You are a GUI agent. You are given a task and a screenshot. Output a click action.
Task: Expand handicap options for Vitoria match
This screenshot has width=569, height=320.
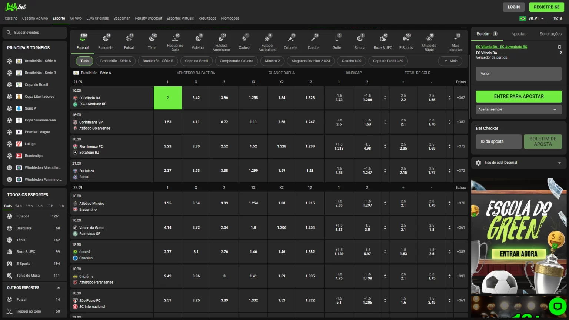coord(385,98)
